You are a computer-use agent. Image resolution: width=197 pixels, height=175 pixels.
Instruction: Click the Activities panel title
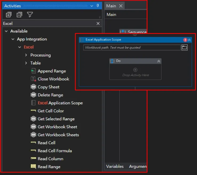13,6
